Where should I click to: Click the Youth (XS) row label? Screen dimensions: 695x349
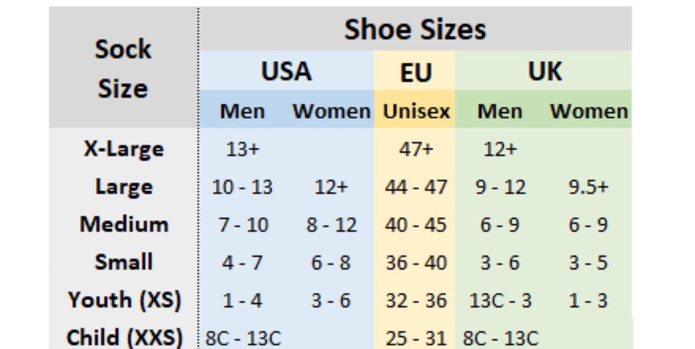124,300
